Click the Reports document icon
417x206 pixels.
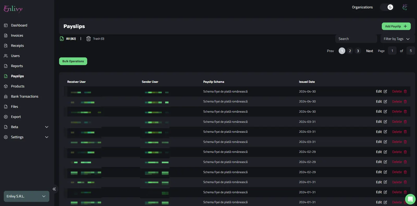click(x=6, y=66)
